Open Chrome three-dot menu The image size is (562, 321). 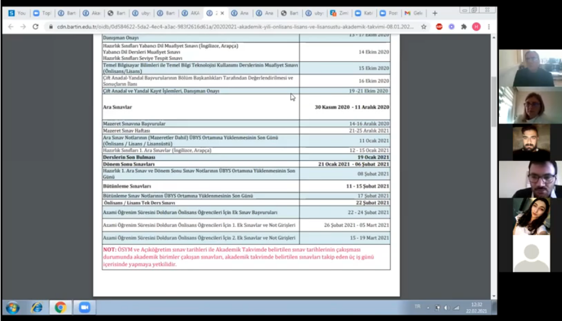coord(489,27)
